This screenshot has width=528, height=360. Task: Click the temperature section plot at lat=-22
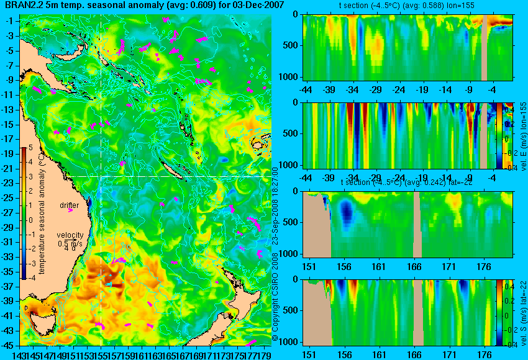(408, 225)
